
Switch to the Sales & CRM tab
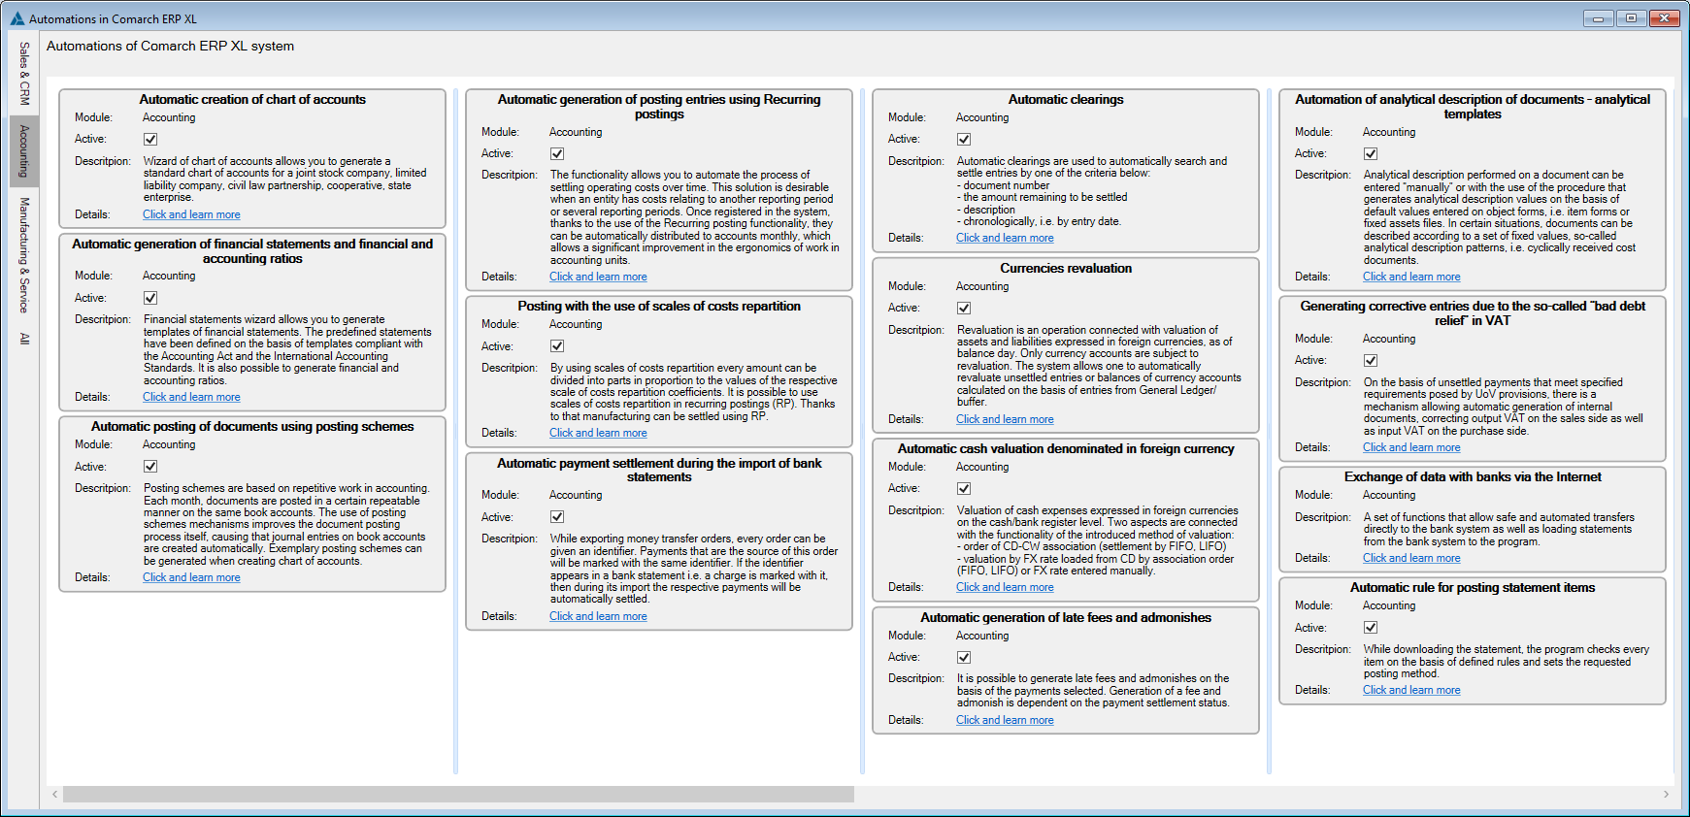tap(24, 74)
